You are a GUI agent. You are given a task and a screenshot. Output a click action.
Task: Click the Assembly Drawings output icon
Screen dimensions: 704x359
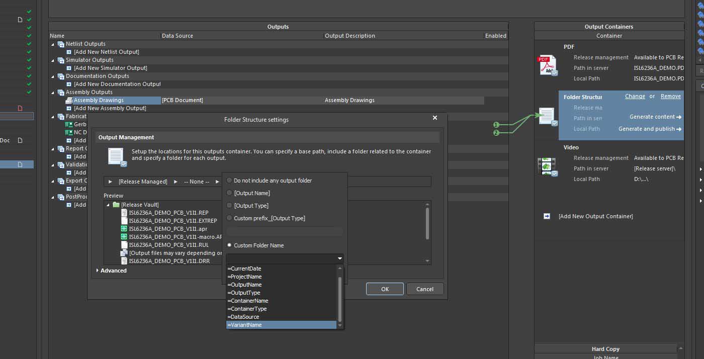point(69,101)
